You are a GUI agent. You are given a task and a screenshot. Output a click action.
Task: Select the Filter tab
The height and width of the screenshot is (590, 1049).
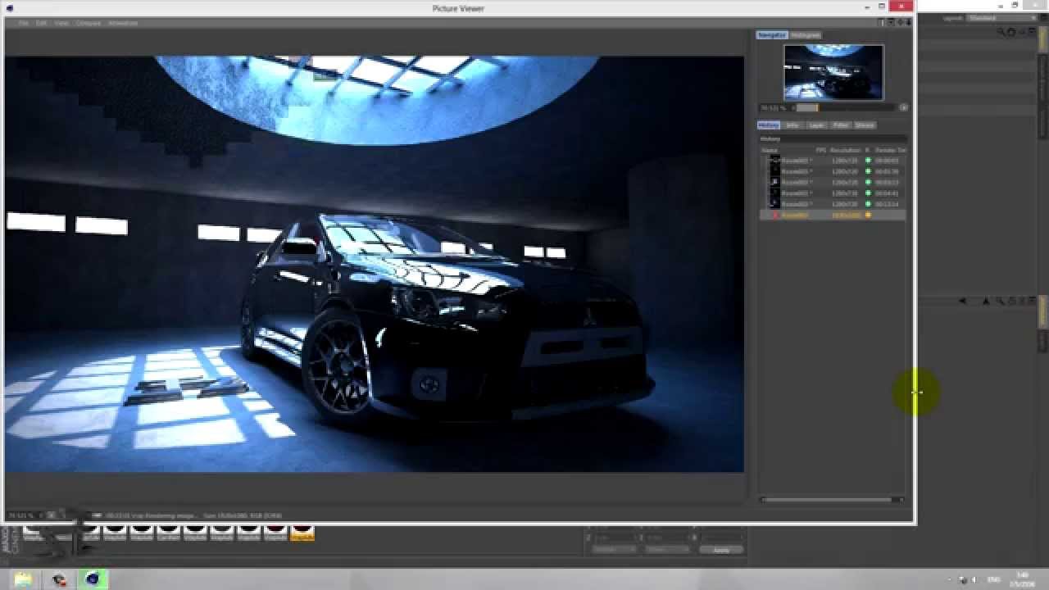click(x=841, y=125)
